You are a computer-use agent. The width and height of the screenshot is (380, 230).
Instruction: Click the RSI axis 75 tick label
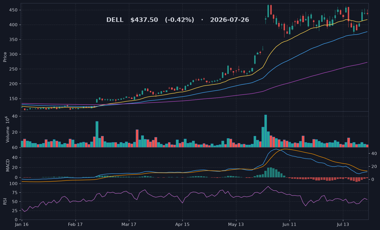pos(15,193)
